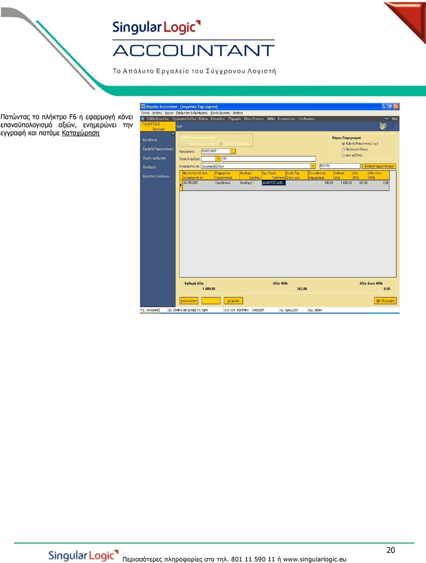Click the number field containing 151
The image size is (426, 563).
click(x=268, y=159)
